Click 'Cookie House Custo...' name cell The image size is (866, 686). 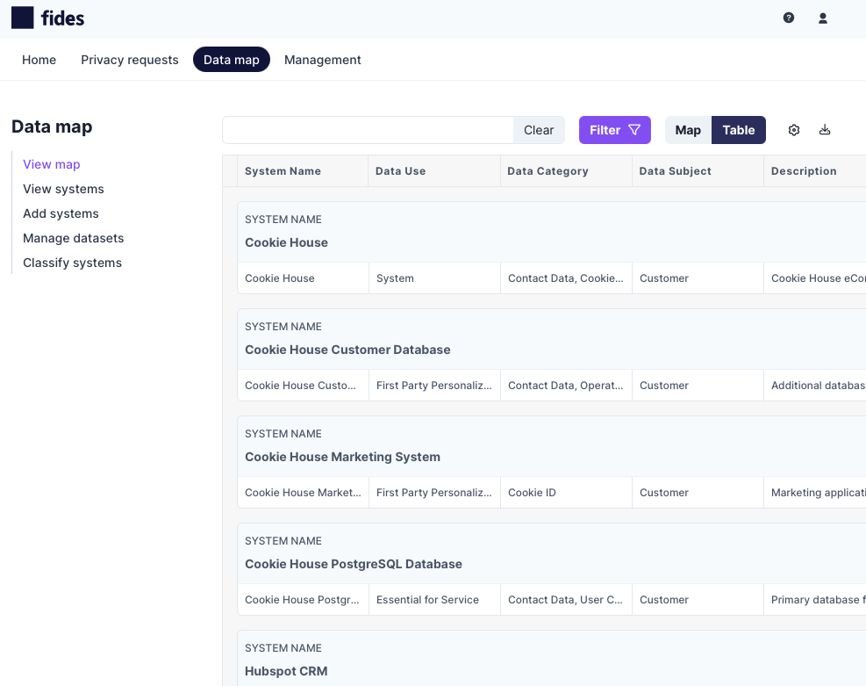pos(304,386)
